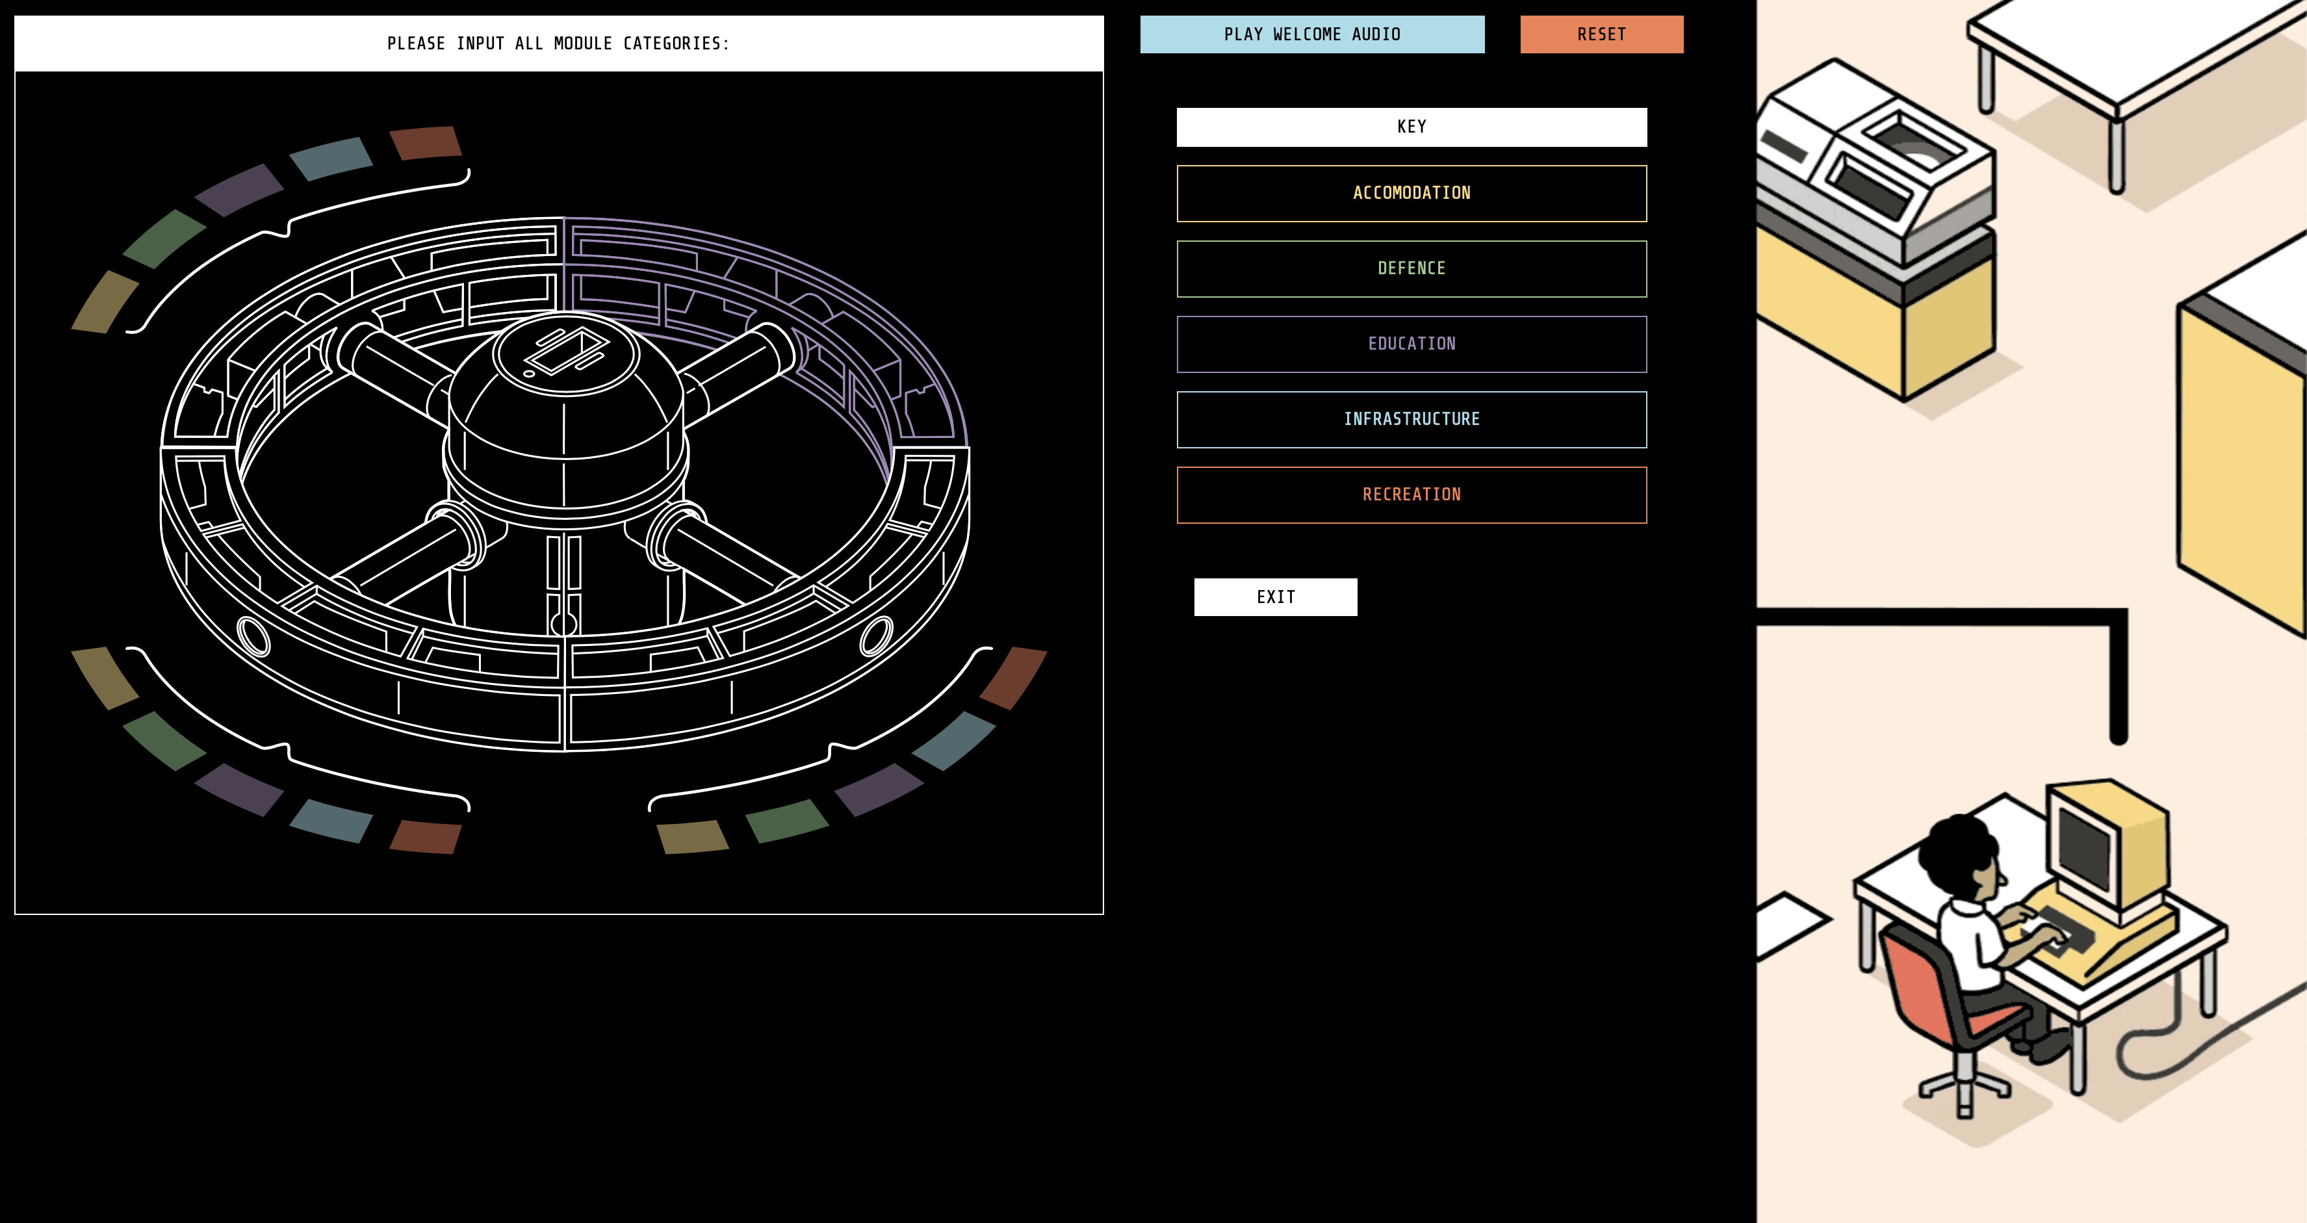This screenshot has width=2307, height=1223.
Task: Click the Exit button
Action: pyautogui.click(x=1274, y=597)
